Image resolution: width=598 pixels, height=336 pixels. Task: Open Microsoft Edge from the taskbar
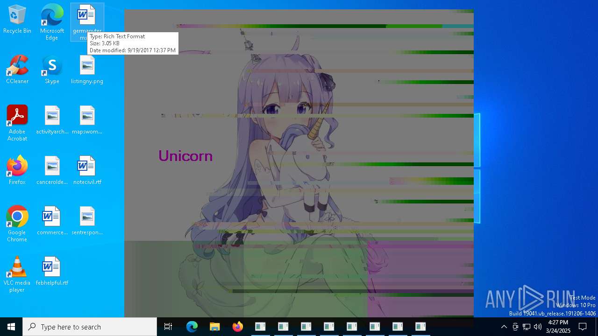(x=192, y=327)
